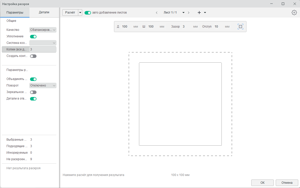
Task: Expand the Расчёт button dropdown arrow
Action: 80,13
